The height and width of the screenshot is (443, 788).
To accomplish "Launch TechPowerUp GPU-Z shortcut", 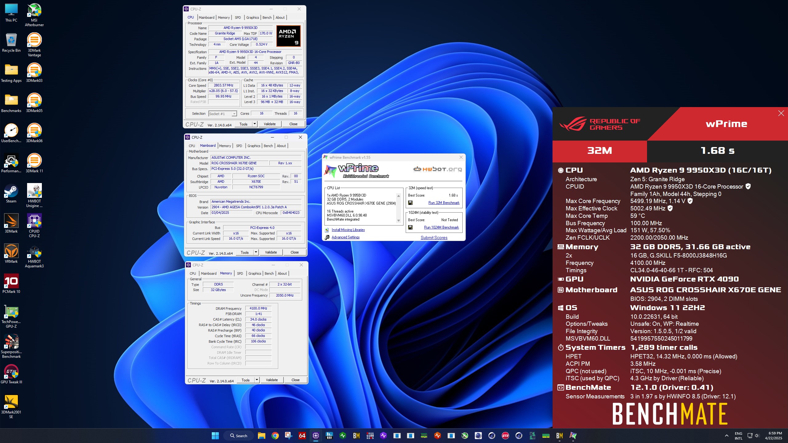I will 11,317.
